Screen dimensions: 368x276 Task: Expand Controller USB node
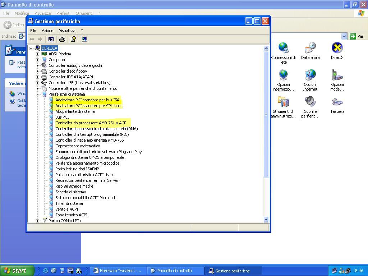(37, 83)
